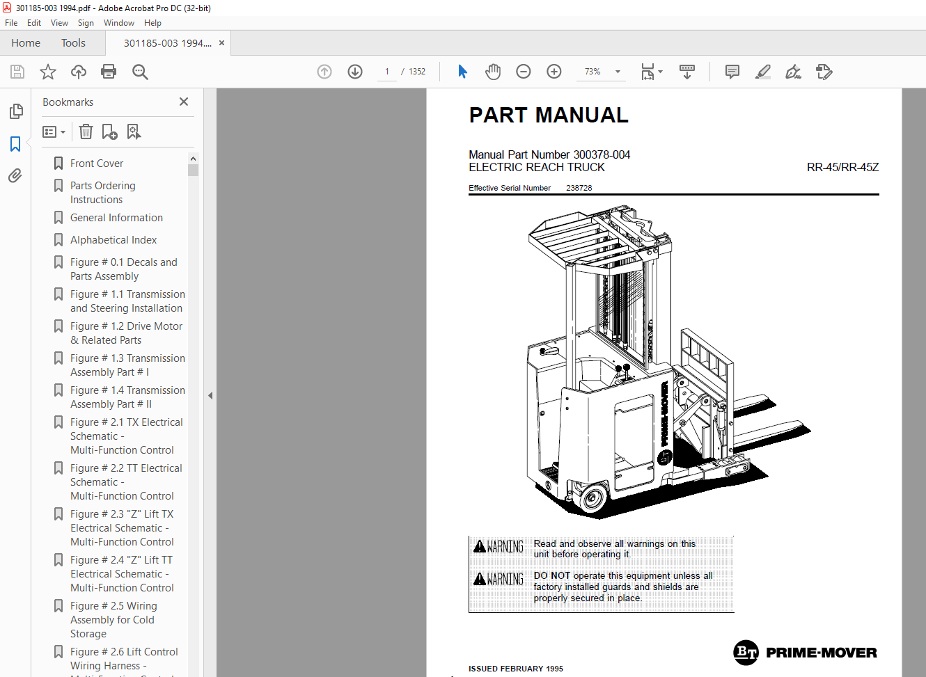Find the current bookmark icon
Viewport: 926px width, 677px height.
134,132
